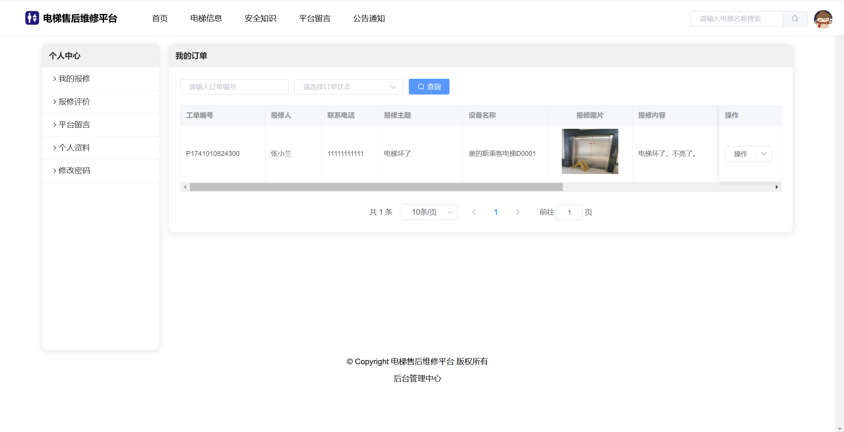Open the elevator repair photo thumbnail
844x432 pixels.
590,151
